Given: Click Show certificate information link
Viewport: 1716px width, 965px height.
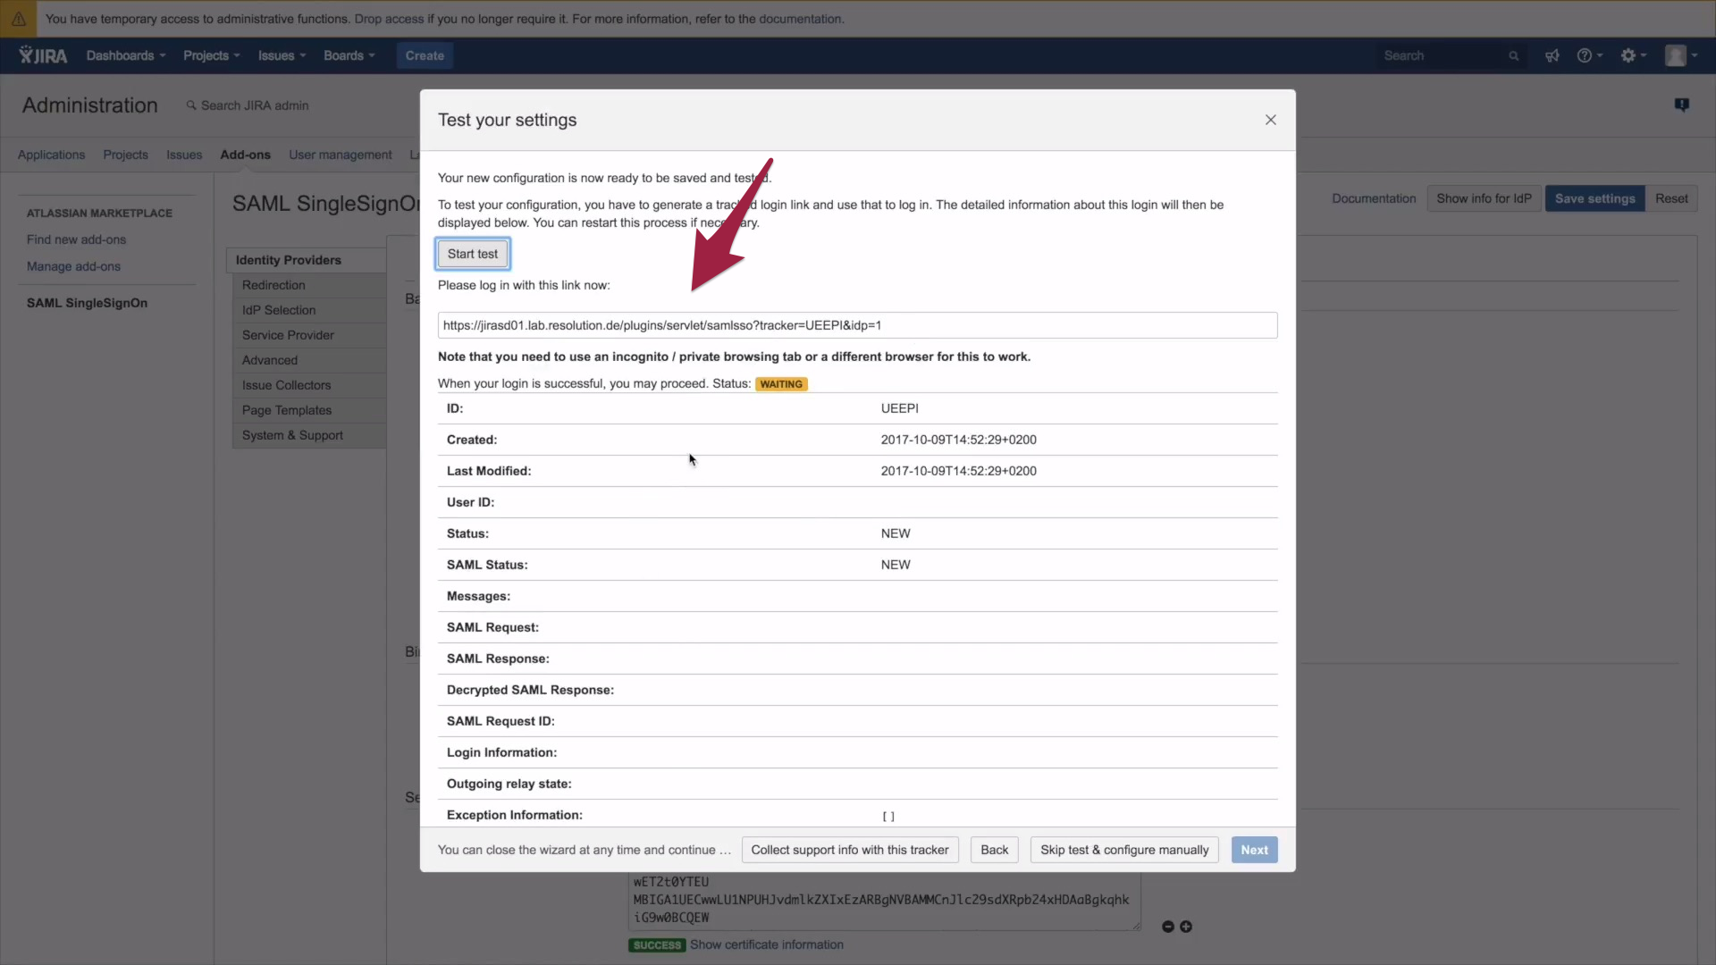Looking at the screenshot, I should 766,944.
